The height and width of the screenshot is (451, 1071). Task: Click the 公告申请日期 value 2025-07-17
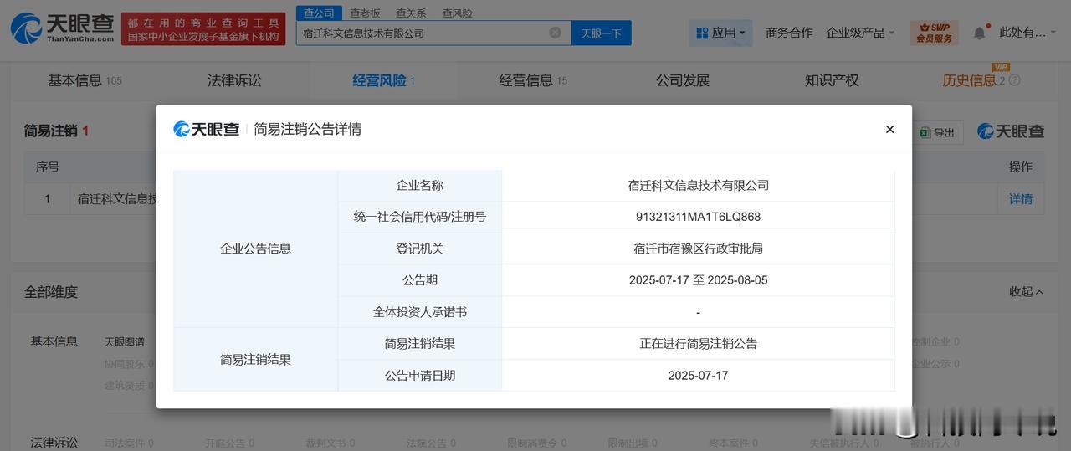(698, 376)
